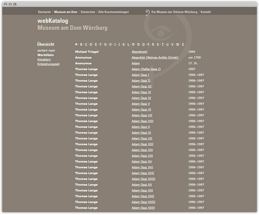259x215 pixels.
Task: Jump to letter B in alphabet index
Action: (81, 44)
